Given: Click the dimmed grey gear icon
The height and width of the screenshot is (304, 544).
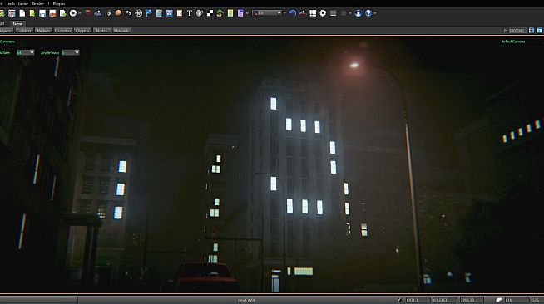Looking at the screenshot, I should 344,13.
